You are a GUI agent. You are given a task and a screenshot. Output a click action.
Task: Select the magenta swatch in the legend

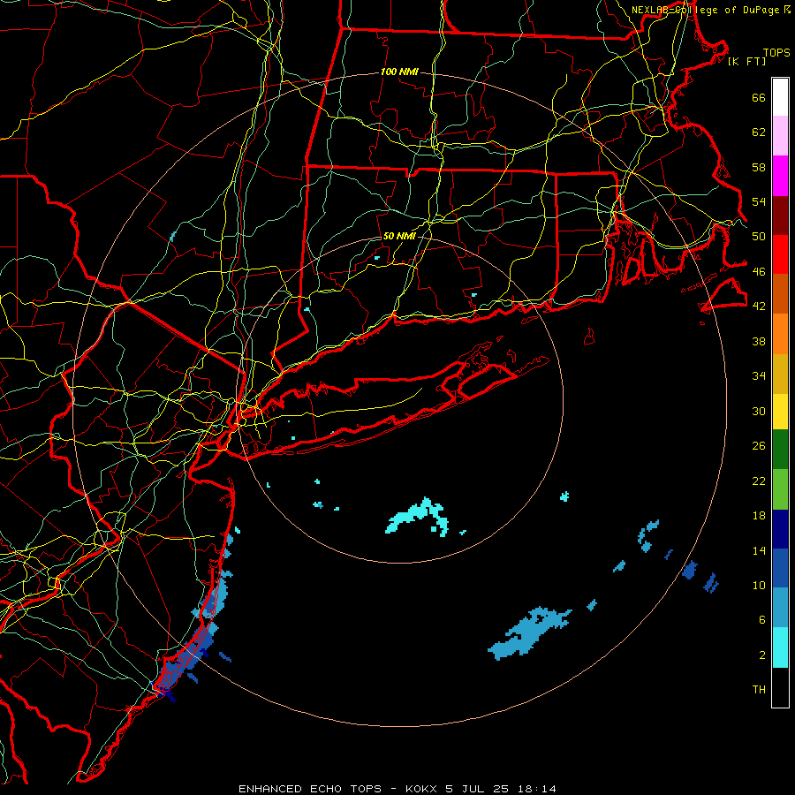click(x=780, y=176)
